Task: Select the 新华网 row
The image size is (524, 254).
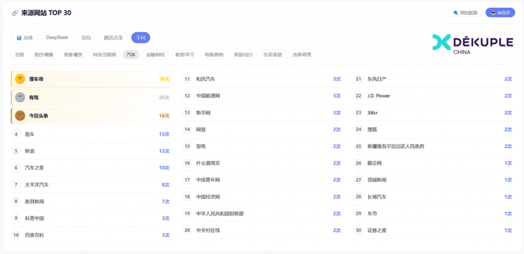Action: click(261, 113)
